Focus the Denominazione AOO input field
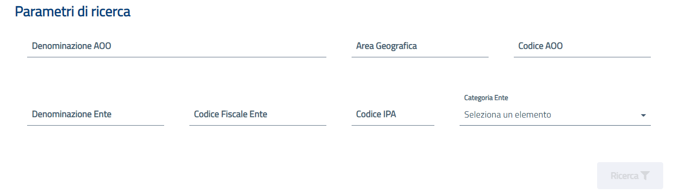 pyautogui.click(x=177, y=46)
